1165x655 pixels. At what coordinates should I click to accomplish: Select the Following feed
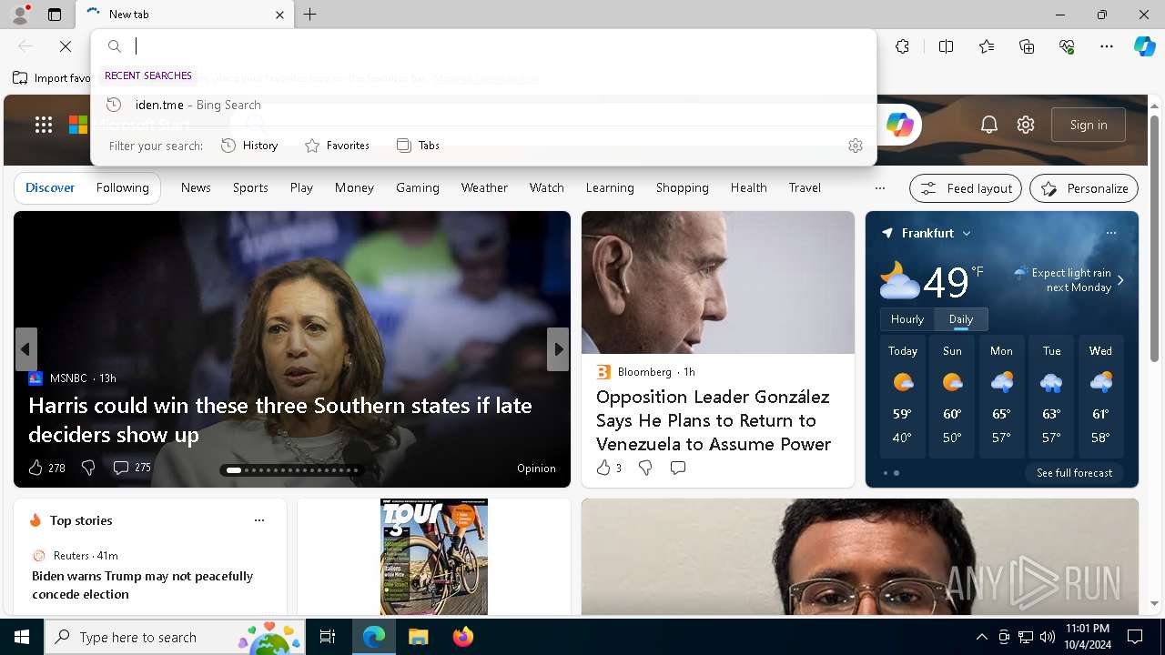pos(122,187)
